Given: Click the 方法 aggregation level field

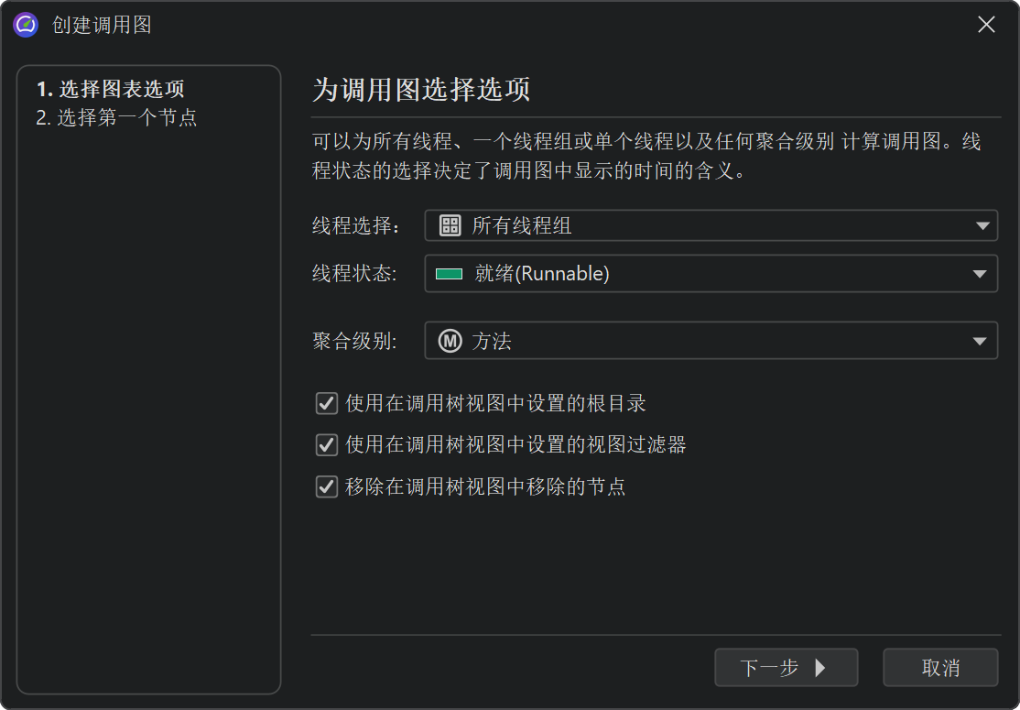Looking at the screenshot, I should click(492, 342).
